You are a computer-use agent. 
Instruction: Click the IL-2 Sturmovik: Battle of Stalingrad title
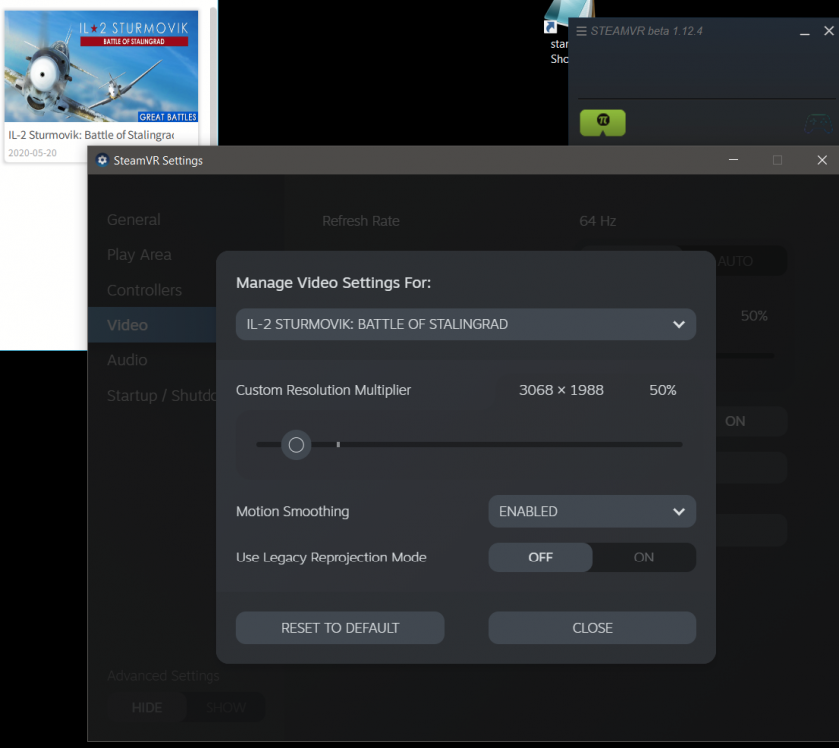(x=91, y=135)
